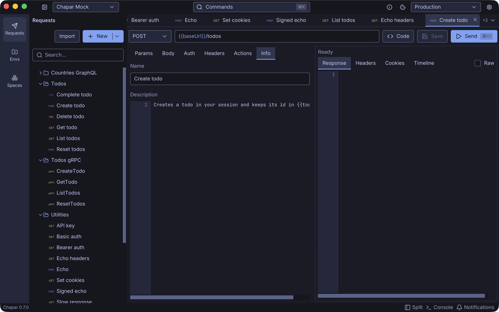The height and width of the screenshot is (312, 499).
Task: Open the Cookies response tab
Action: pyautogui.click(x=395, y=63)
